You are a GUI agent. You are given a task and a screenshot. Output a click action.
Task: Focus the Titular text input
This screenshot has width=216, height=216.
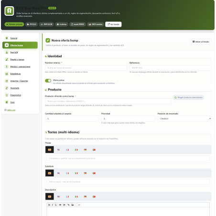coord(128,158)
